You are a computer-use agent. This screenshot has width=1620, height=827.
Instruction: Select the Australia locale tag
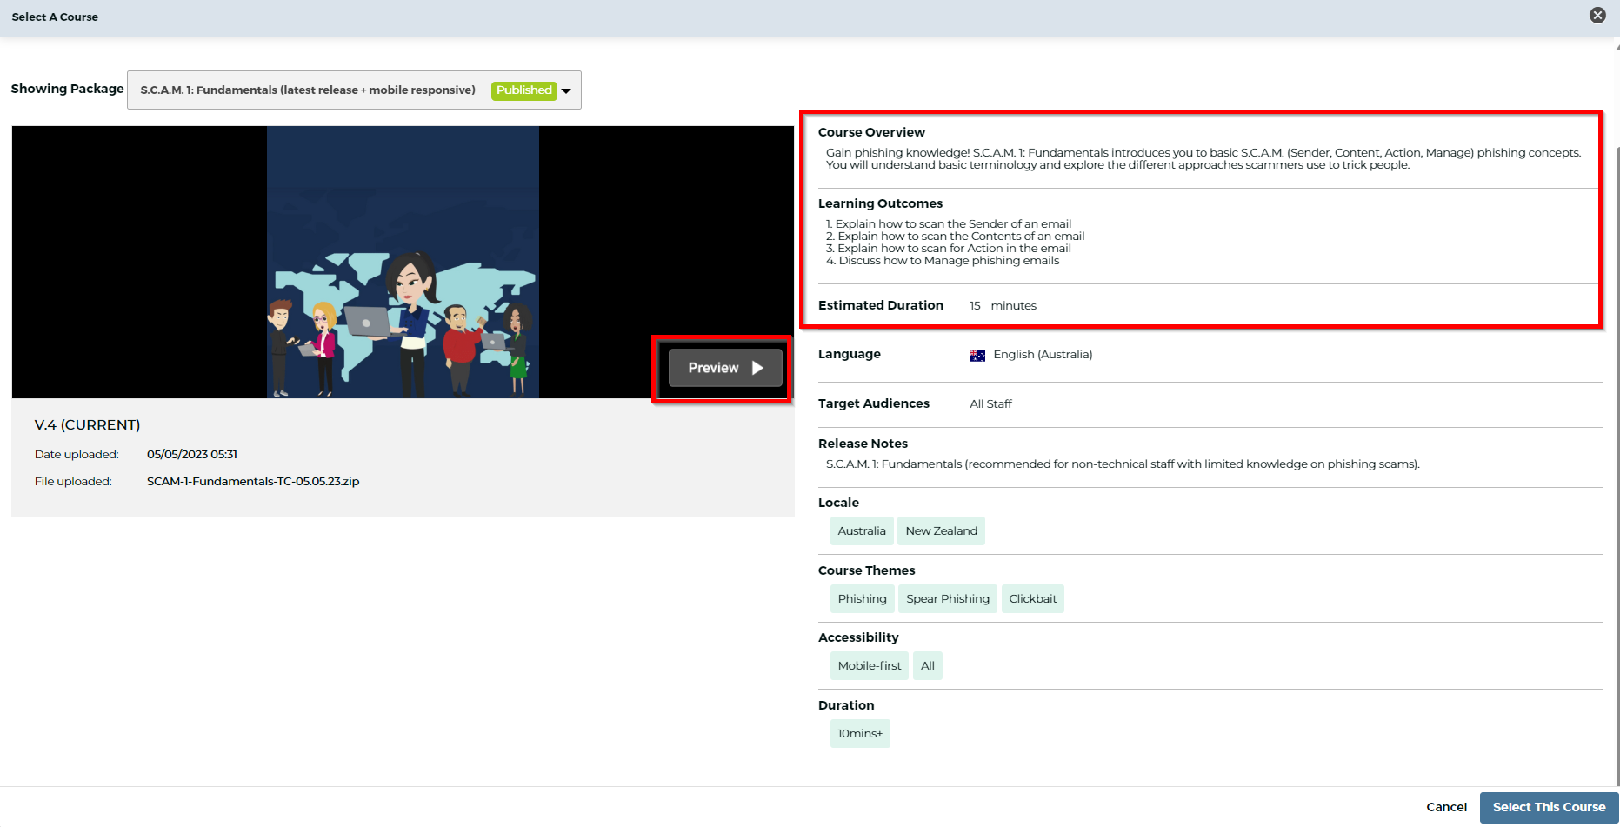click(x=862, y=531)
